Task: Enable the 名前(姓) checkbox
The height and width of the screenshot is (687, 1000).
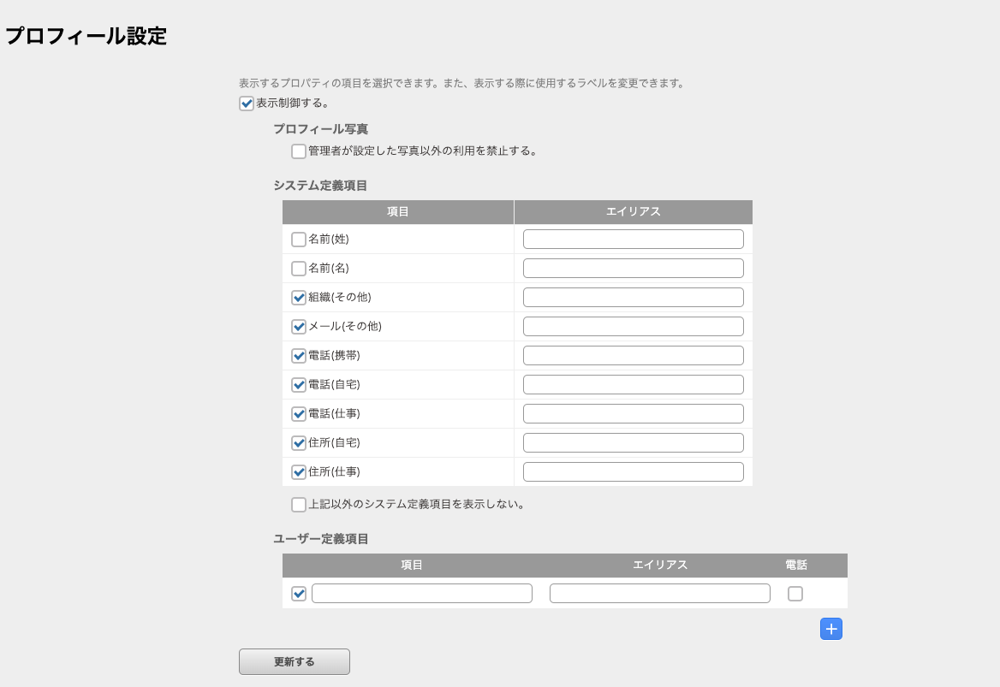Action: 298,239
